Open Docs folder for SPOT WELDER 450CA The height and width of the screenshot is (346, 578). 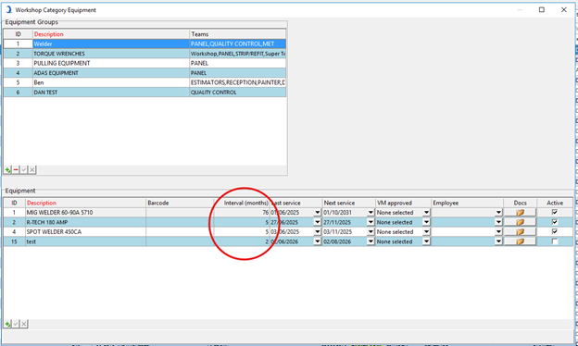520,232
